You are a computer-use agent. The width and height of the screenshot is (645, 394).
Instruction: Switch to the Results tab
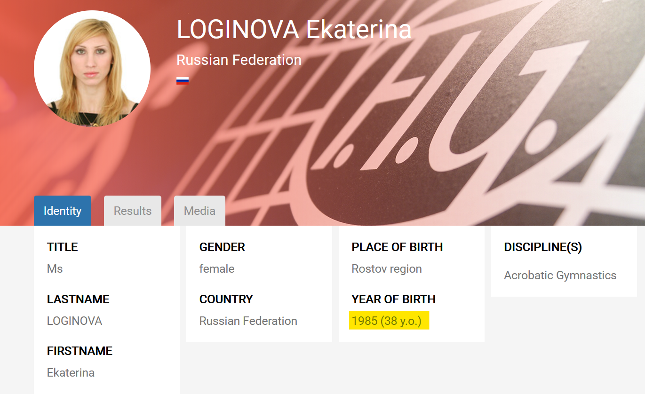(133, 211)
